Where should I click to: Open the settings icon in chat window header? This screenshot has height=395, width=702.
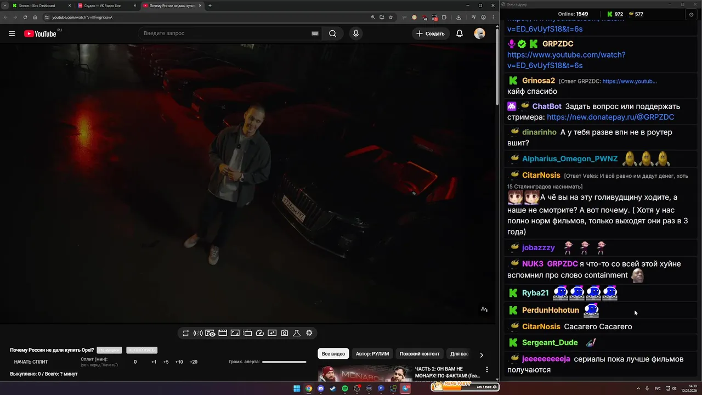point(691,14)
